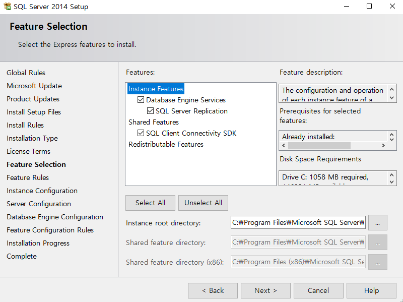
Task: Select the Redistributable Features tree node
Action: [x=166, y=144]
